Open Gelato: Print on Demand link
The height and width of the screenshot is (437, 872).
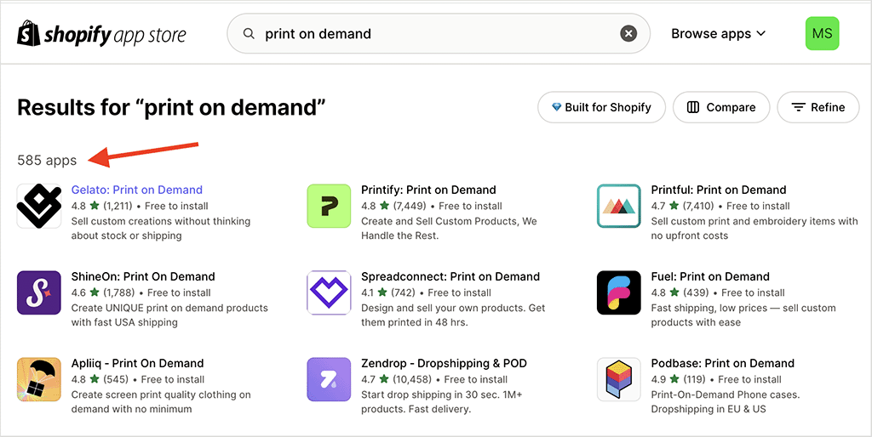click(137, 190)
